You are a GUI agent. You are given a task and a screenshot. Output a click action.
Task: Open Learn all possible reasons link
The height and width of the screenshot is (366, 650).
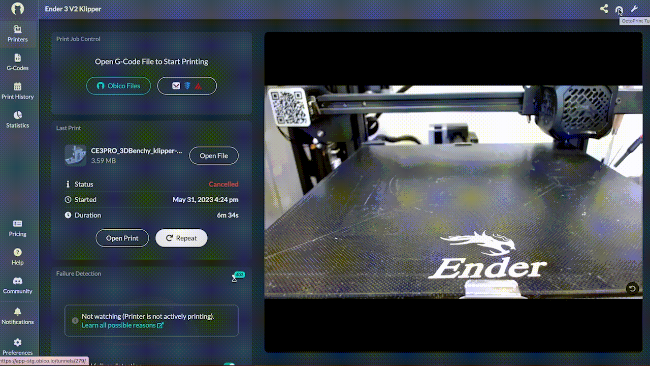122,325
